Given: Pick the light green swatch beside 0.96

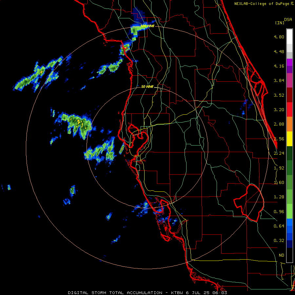Looking at the screenshot, I should click(x=289, y=211).
